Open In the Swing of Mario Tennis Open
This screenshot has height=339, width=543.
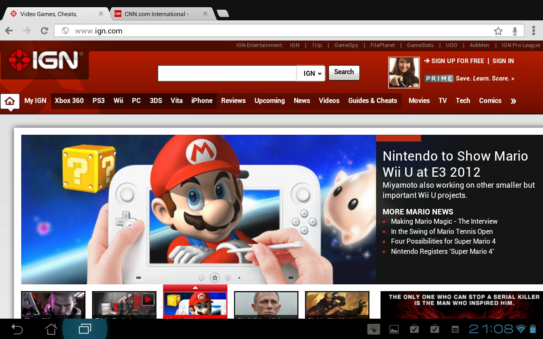[442, 231]
